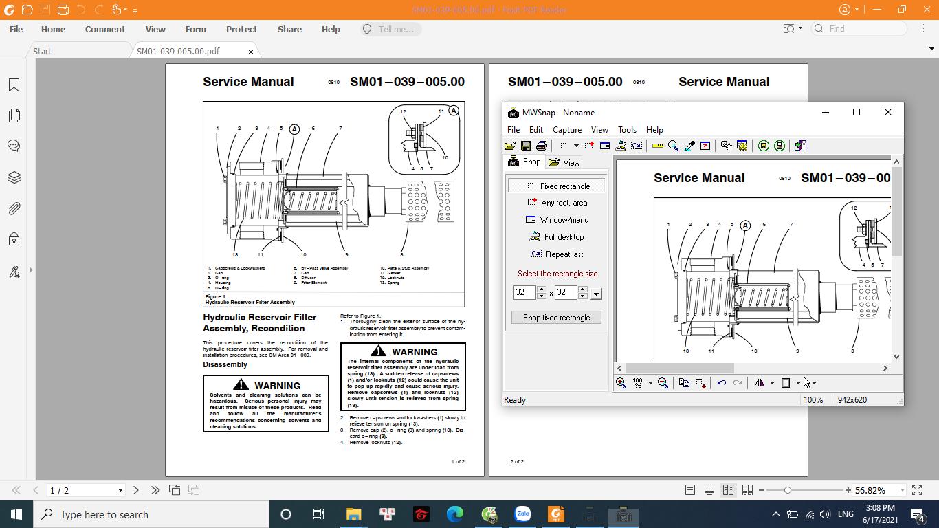Open the page number dropdown
This screenshot has width=939, height=528.
click(x=120, y=491)
